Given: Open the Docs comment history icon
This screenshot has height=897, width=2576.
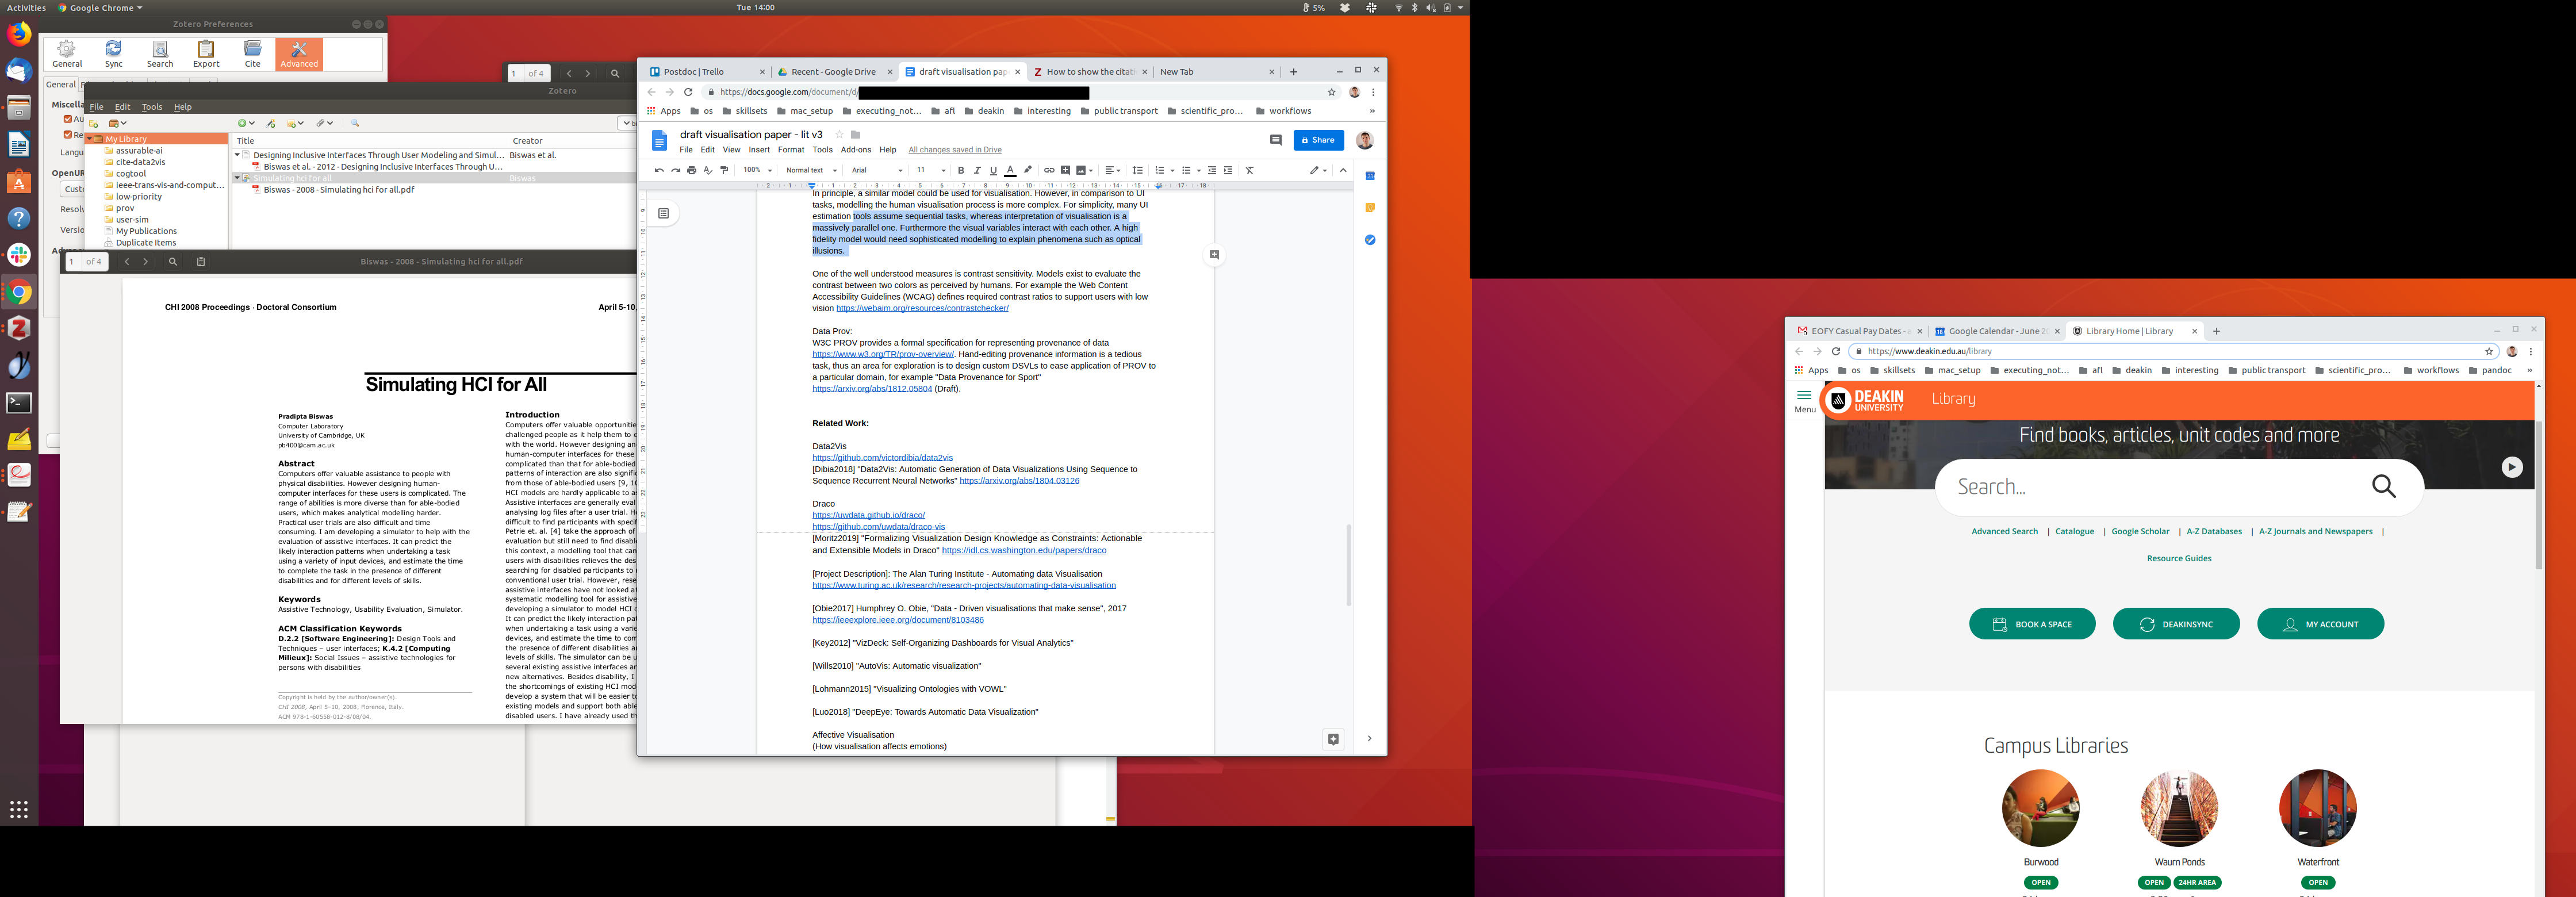Looking at the screenshot, I should click(x=1275, y=140).
